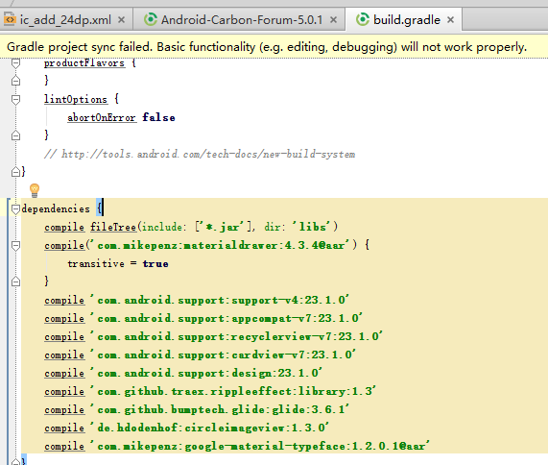Click the Gradle project sync failed message
548x465 pixels.
(x=267, y=47)
